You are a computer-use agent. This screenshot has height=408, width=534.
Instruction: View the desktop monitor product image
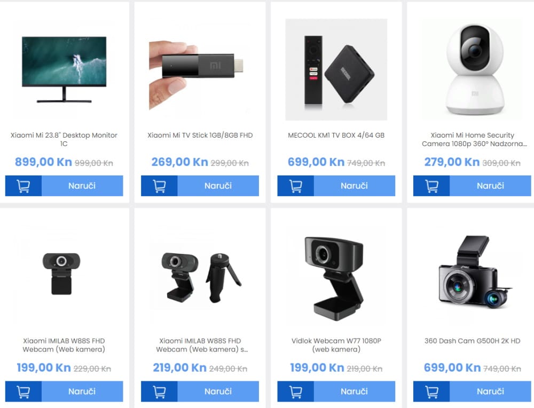64,70
